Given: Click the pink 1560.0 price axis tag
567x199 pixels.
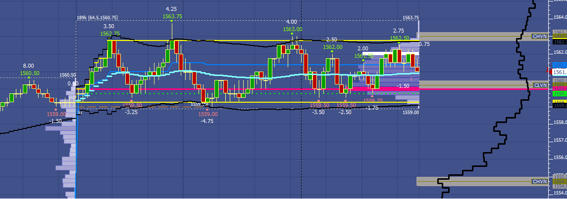Looking at the screenshot, I should tap(559, 89).
